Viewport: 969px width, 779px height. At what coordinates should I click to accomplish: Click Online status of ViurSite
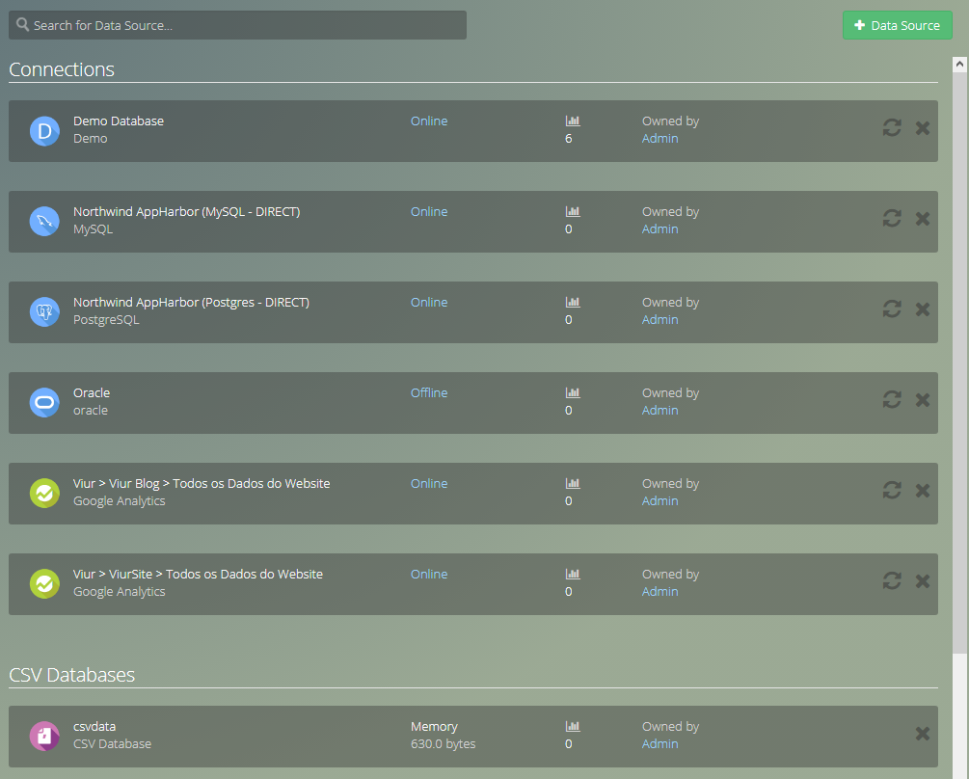(429, 575)
